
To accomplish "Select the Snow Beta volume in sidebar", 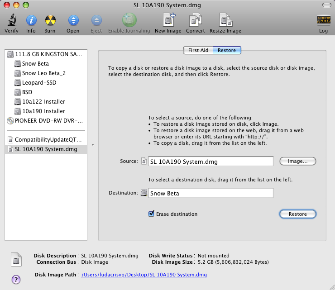I will pos(46,64).
